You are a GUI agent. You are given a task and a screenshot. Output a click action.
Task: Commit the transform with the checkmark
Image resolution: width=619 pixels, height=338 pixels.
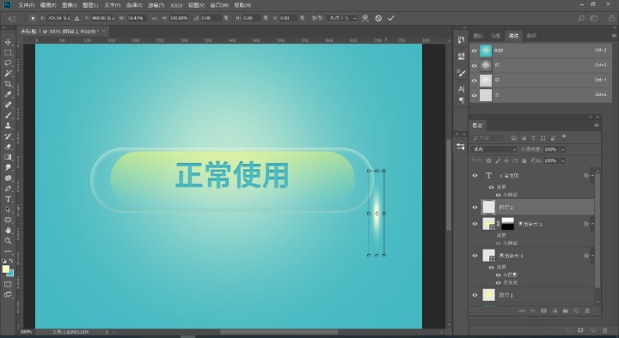point(391,18)
